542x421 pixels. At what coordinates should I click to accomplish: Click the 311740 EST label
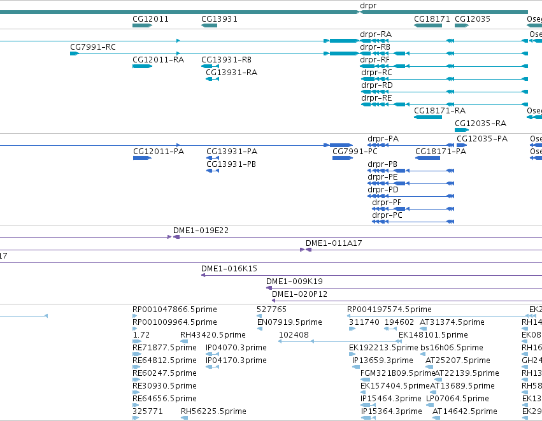pos(364,322)
